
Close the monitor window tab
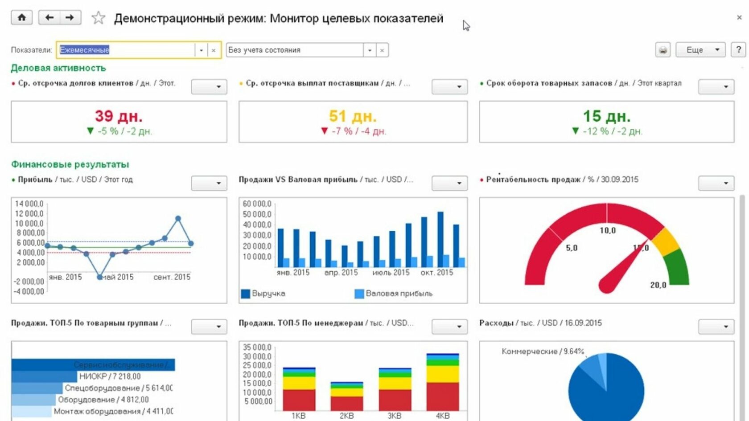[739, 17]
